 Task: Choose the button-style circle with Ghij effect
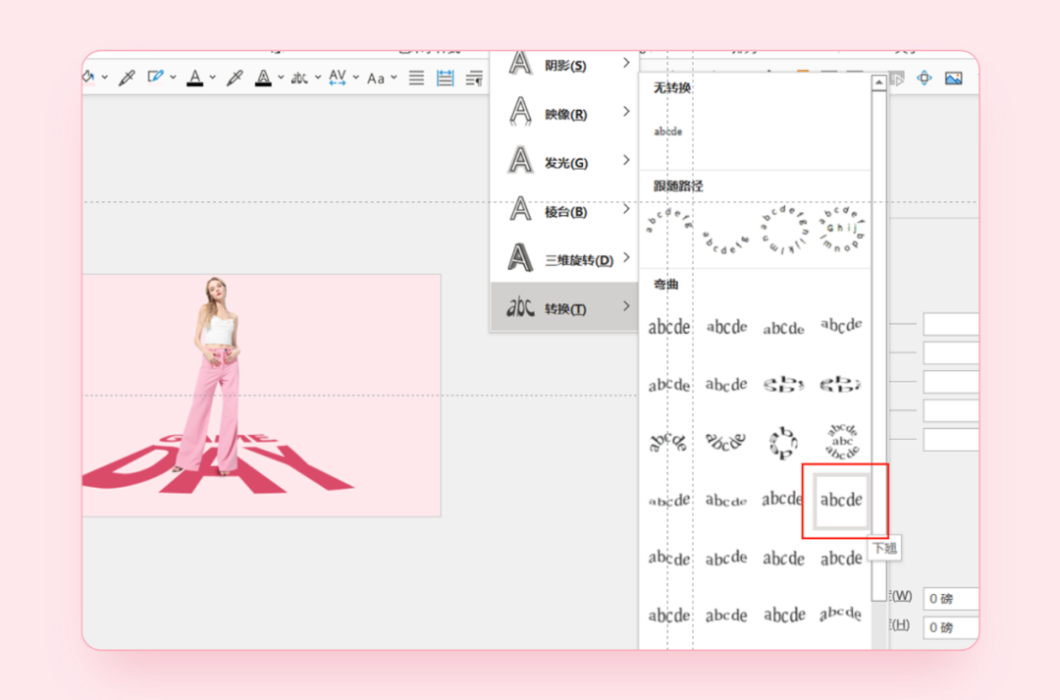(841, 230)
